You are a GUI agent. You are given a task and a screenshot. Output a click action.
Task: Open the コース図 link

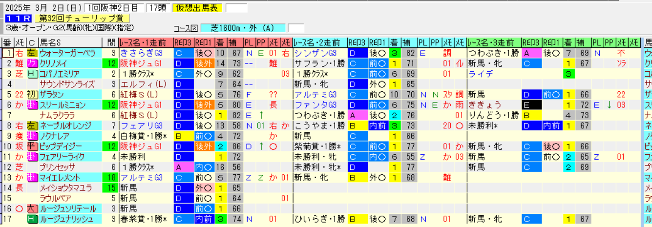point(186,28)
